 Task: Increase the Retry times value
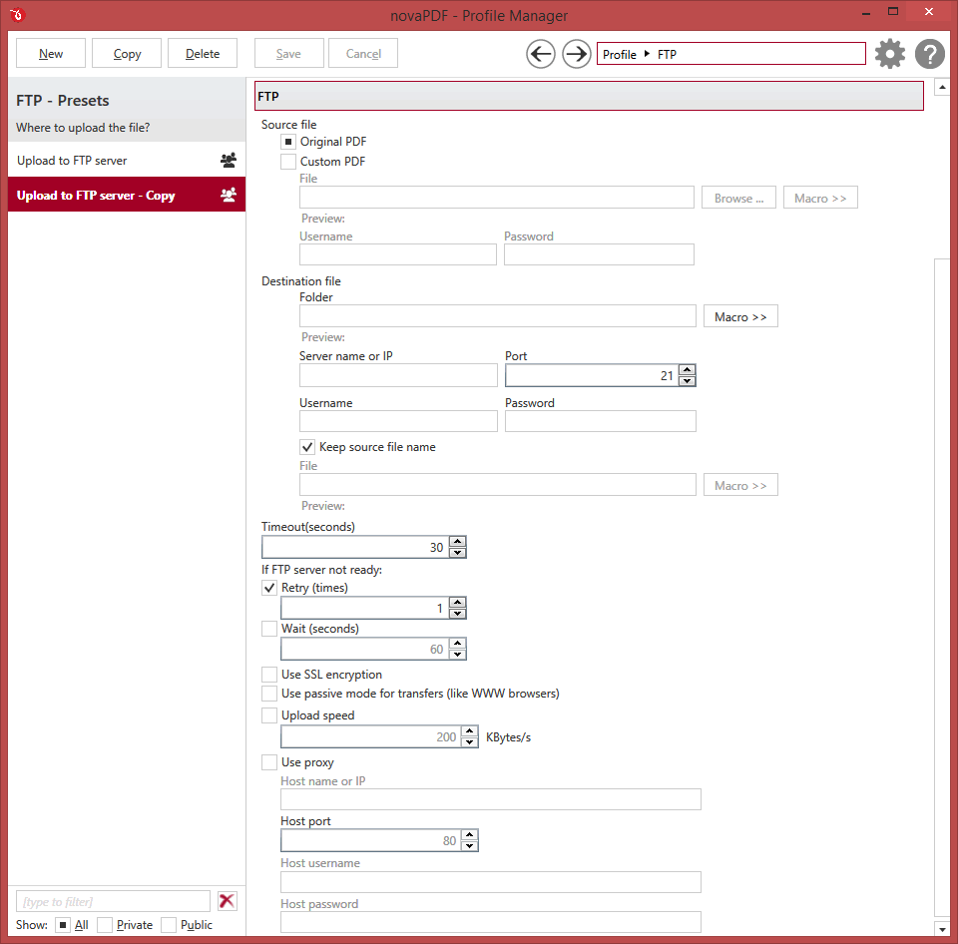coord(458,603)
